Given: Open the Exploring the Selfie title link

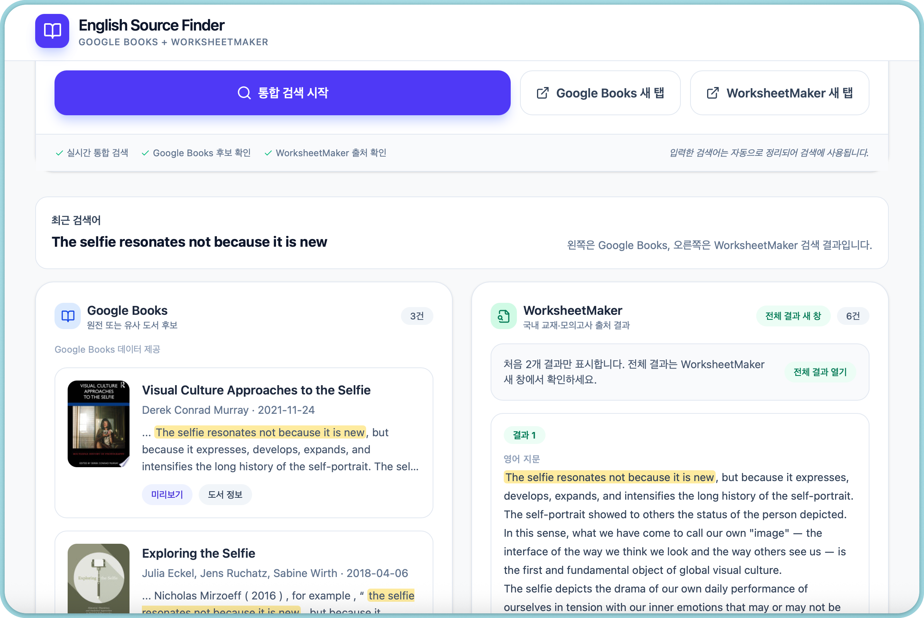Looking at the screenshot, I should [198, 553].
